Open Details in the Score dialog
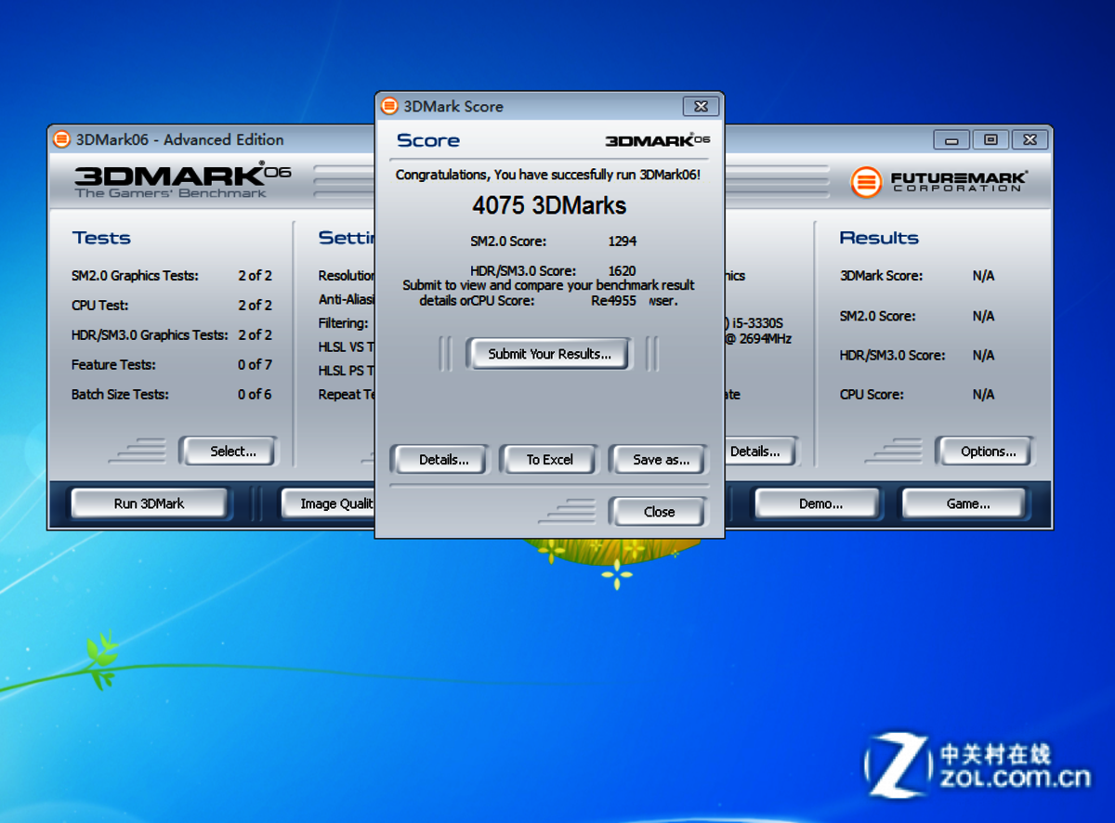Screen dimensions: 1115x823 coord(443,460)
